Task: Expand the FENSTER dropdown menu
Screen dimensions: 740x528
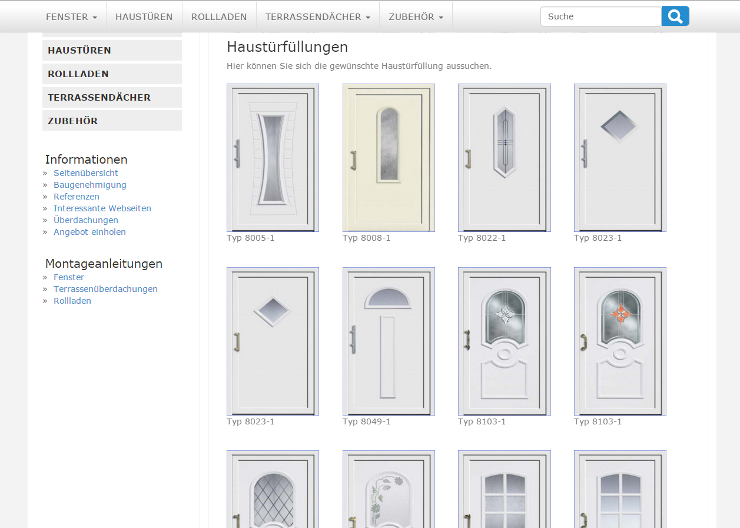Action: click(x=71, y=16)
